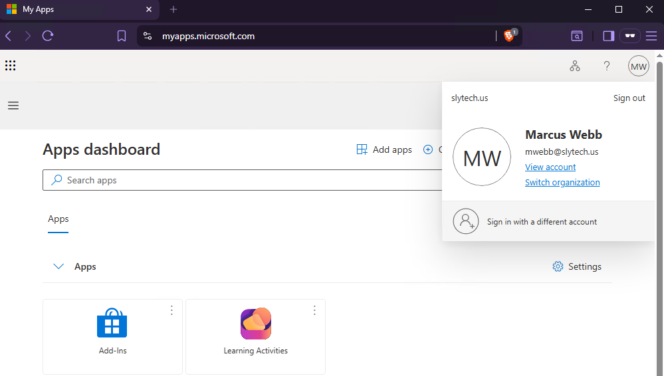Click the Switch organization link
The image size is (664, 376).
[562, 183]
